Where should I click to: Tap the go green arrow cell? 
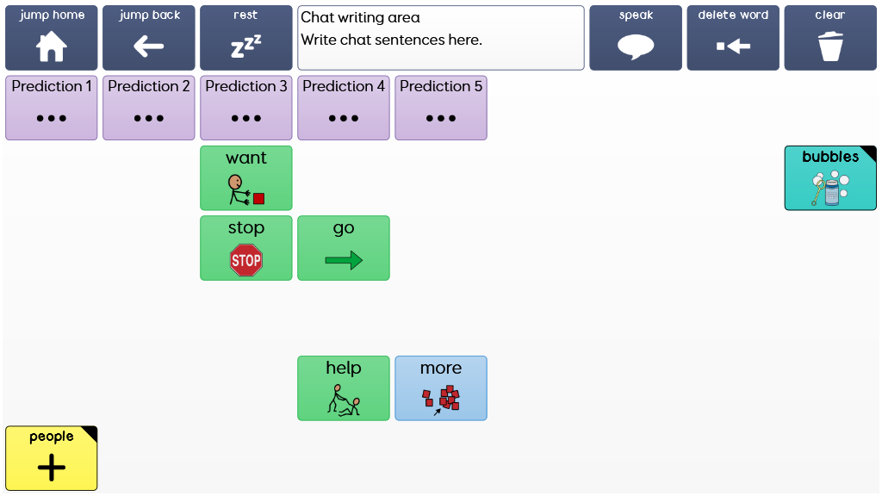(343, 248)
